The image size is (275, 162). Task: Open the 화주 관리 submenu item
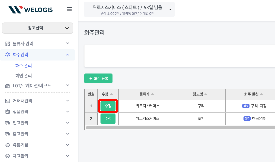click(x=24, y=66)
